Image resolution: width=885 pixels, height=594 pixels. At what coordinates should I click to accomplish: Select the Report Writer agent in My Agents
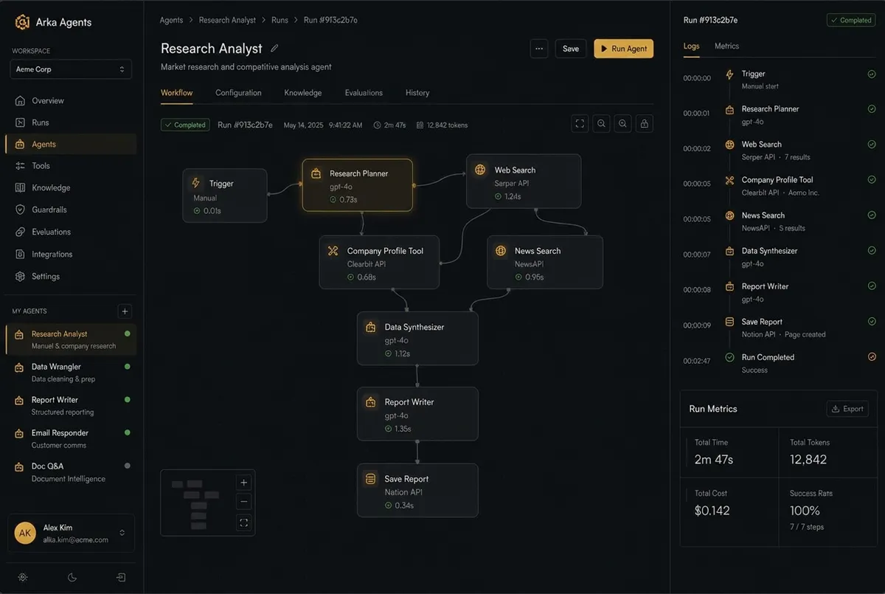click(x=71, y=406)
